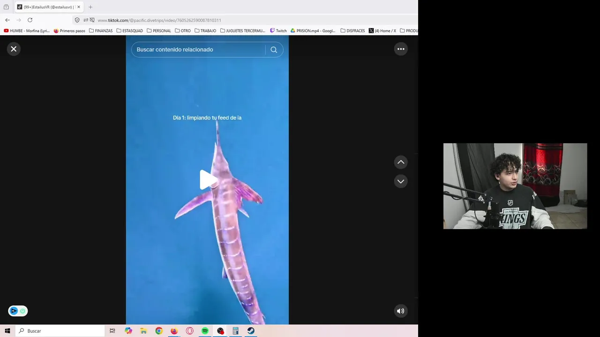The height and width of the screenshot is (337, 600).
Task: Open Calculator from the taskbar
Action: click(235, 331)
